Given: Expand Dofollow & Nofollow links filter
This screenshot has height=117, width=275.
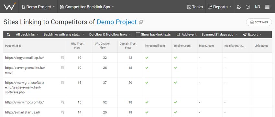Looking at the screenshot, I should pos(110,34).
